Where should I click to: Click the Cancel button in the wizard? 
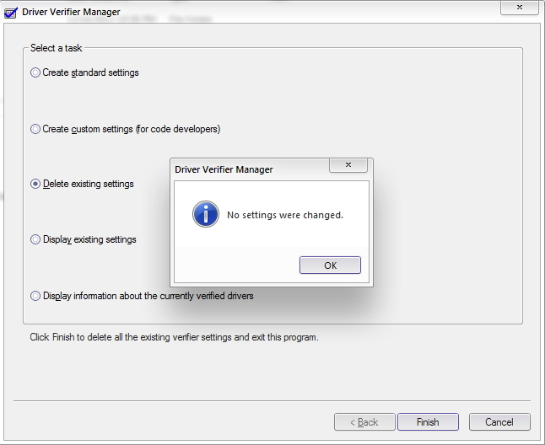(x=499, y=421)
